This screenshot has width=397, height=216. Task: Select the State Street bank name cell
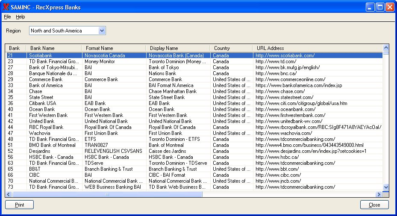click(41, 97)
